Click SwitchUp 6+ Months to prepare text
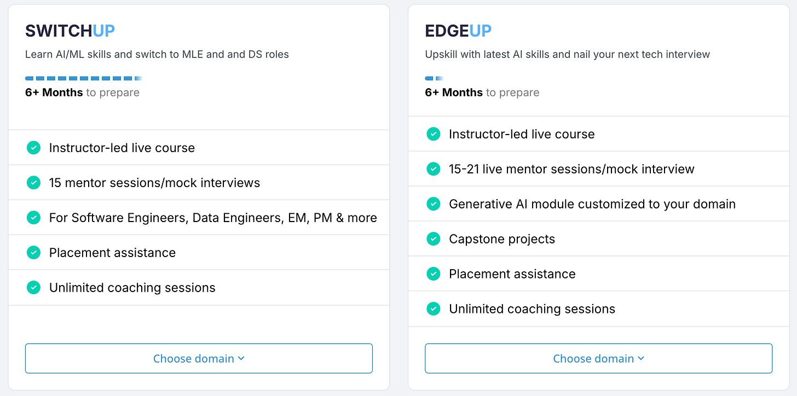Image resolution: width=797 pixels, height=396 pixels. [82, 92]
